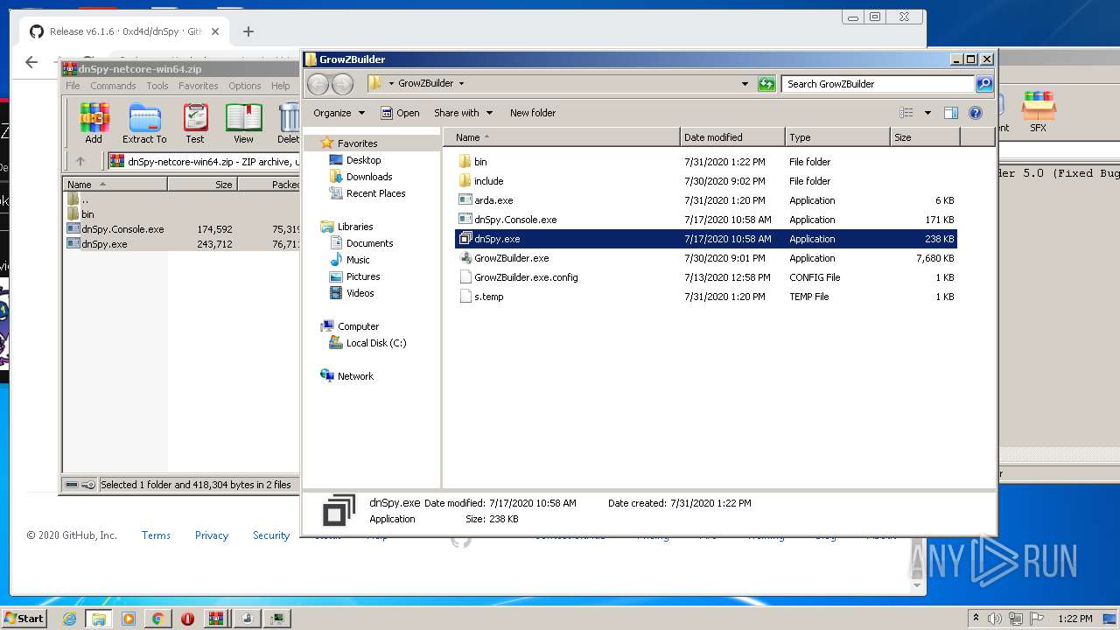Screen dimensions: 1120x630
Task: Click the Windows Explorer taskbar icon
Action: point(99,619)
